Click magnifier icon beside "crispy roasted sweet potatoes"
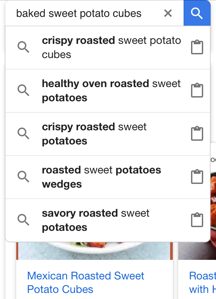216x299 pixels. point(23,133)
